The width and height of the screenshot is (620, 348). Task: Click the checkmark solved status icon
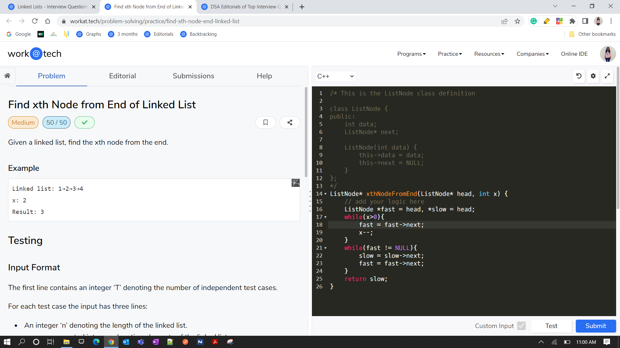[84, 123]
